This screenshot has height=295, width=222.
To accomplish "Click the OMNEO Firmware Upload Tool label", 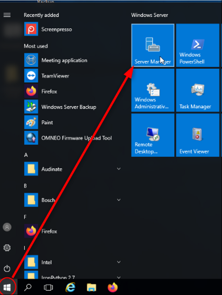I will (77, 138).
